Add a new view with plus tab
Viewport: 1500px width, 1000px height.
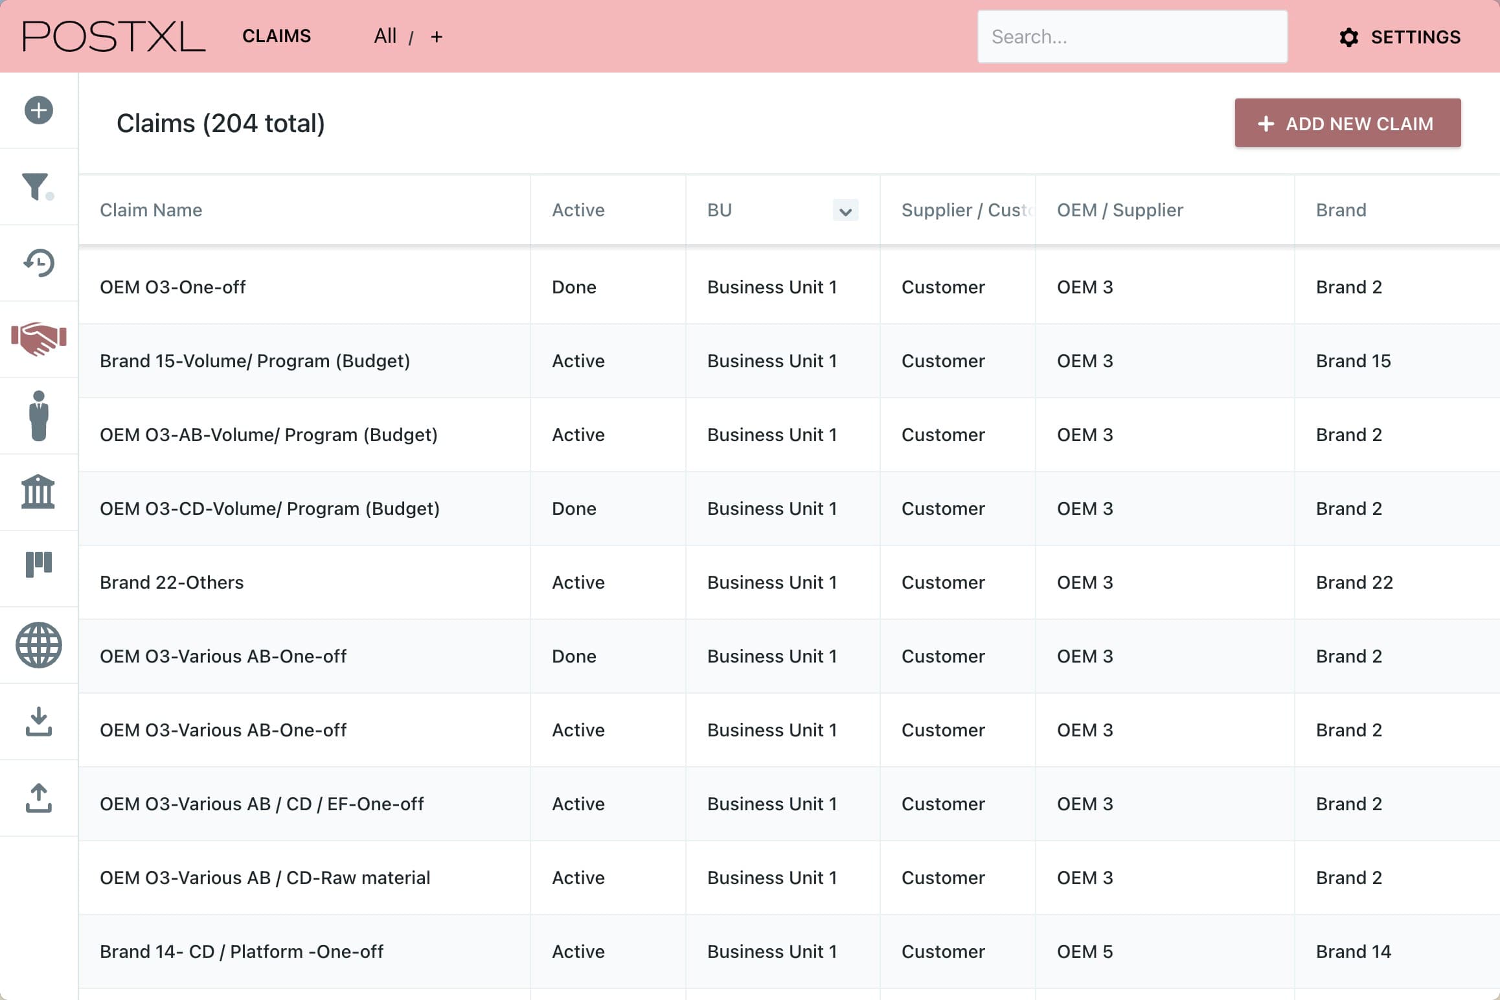(437, 37)
